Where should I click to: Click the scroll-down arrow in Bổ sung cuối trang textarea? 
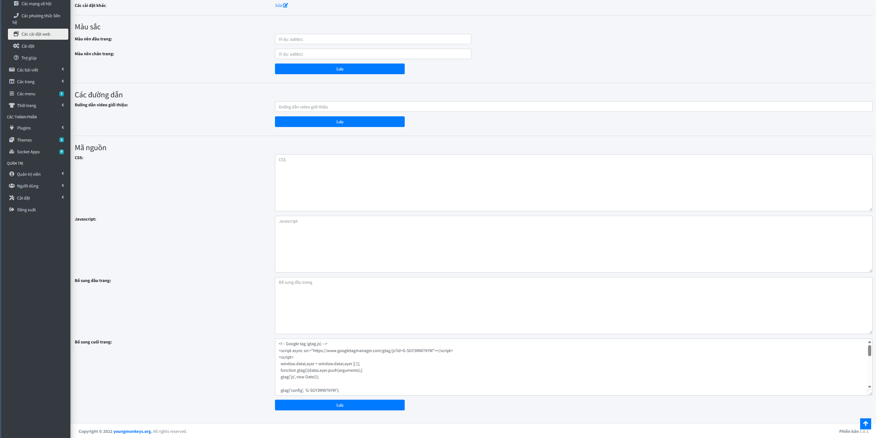click(x=869, y=387)
